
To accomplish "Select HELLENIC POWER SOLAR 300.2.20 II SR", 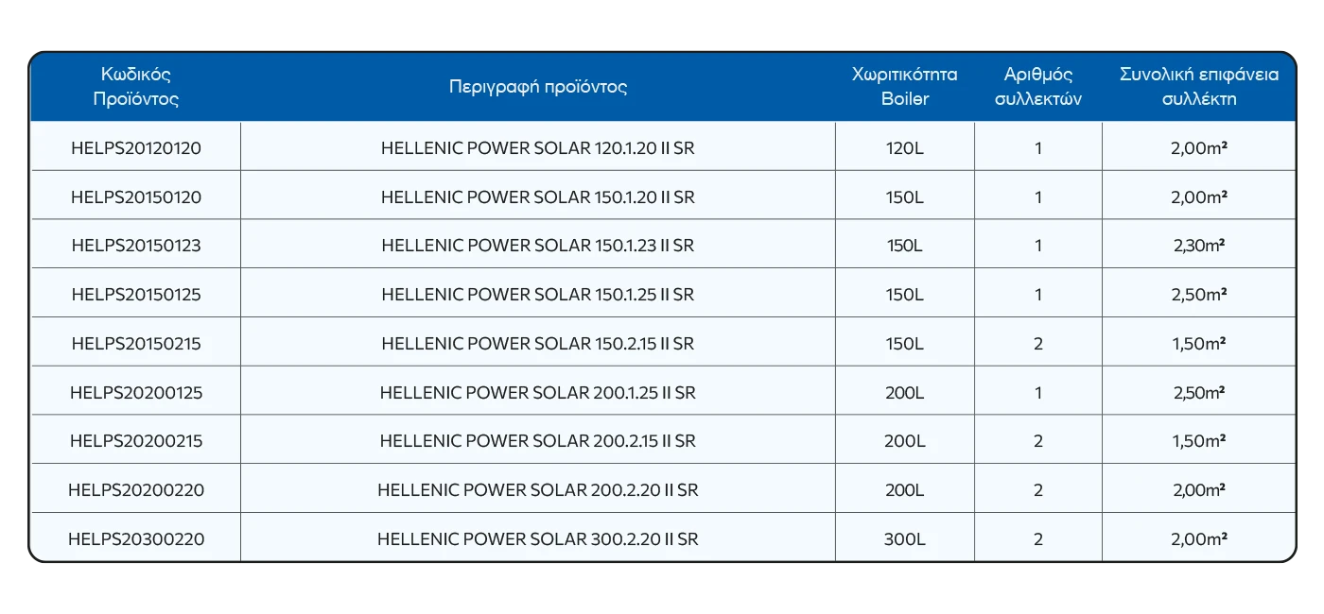I will coord(538,539).
